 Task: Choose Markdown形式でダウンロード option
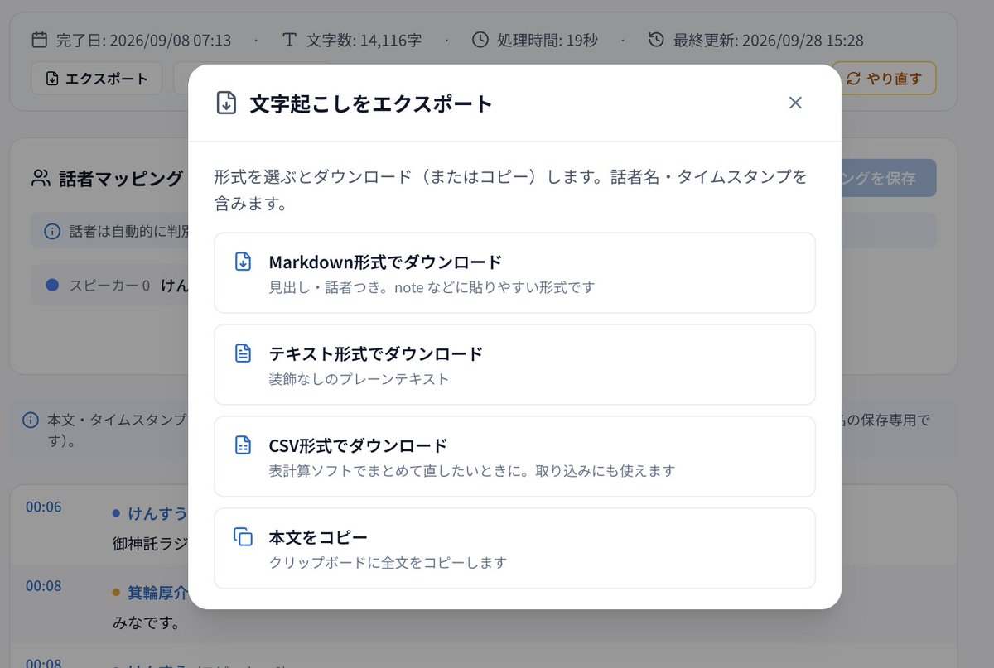tap(514, 273)
